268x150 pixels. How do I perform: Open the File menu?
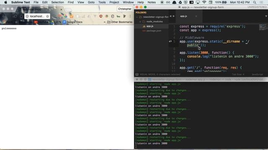tap(36, 2)
